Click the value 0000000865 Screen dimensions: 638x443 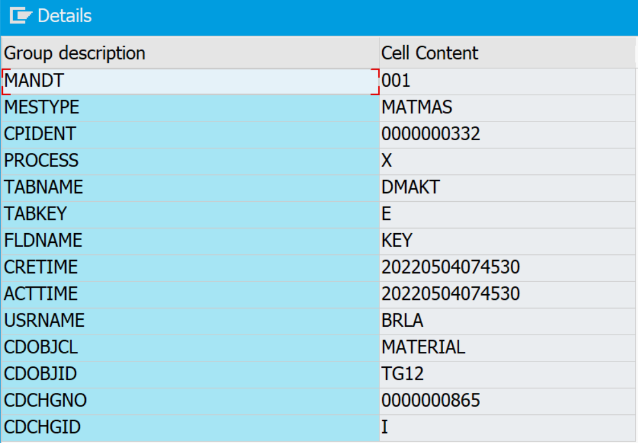(431, 400)
